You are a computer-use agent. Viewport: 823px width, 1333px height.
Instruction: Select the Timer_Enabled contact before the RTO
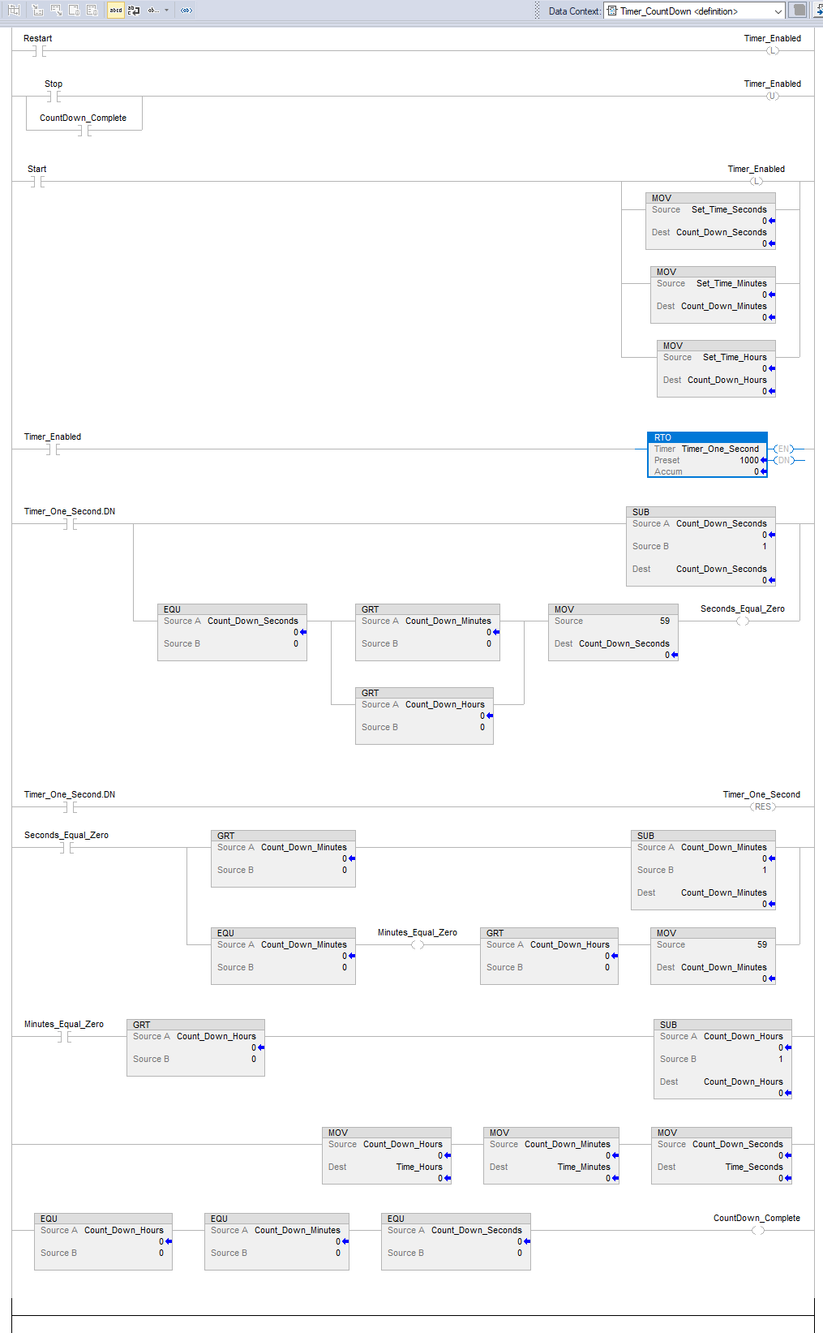[x=53, y=449]
